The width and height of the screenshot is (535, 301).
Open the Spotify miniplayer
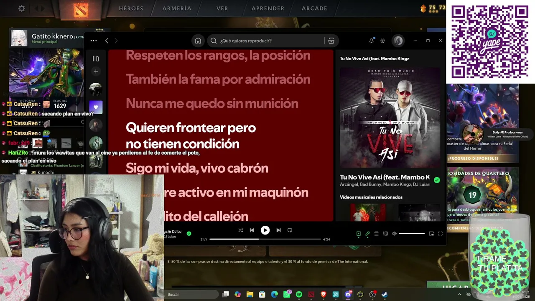[x=431, y=234]
